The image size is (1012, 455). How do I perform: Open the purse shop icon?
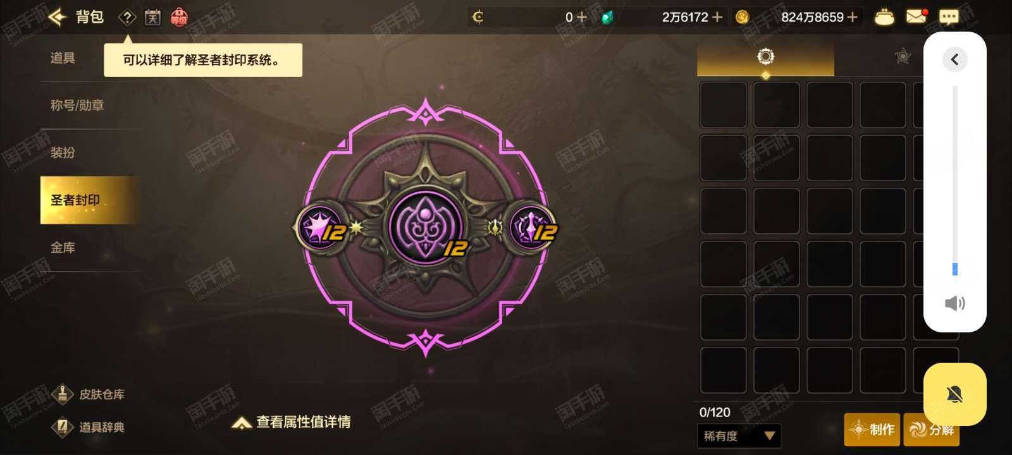coord(884,17)
